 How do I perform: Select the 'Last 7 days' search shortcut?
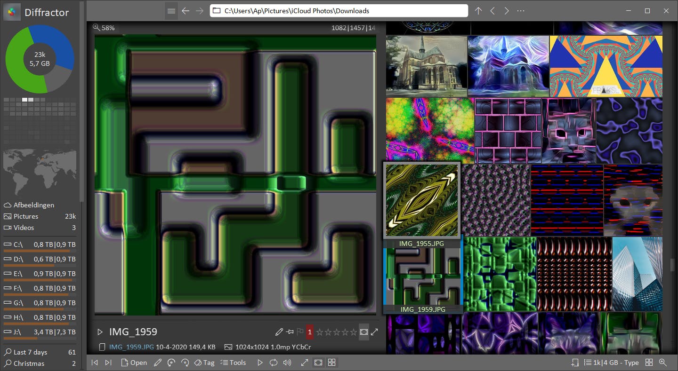(30, 352)
